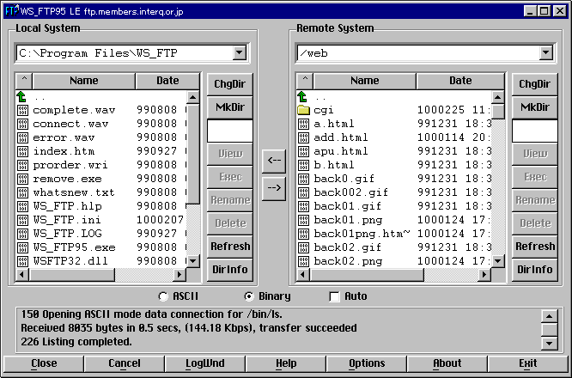Click the file icon beside back01.png
The width and height of the screenshot is (572, 378).
(303, 220)
